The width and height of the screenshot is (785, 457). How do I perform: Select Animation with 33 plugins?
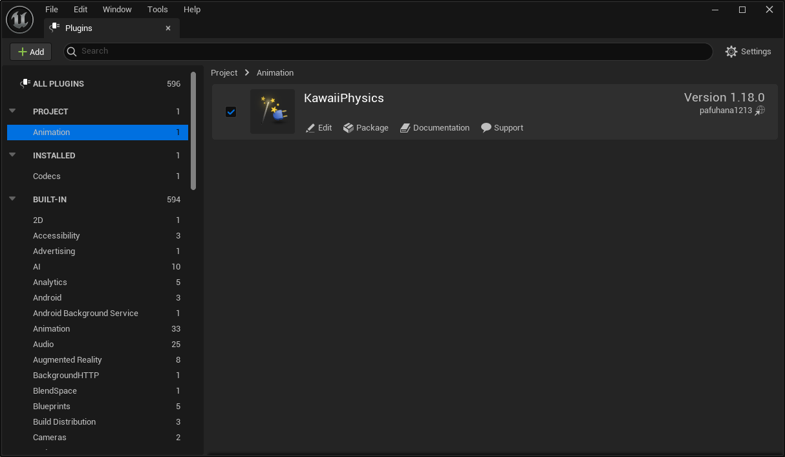click(x=98, y=329)
